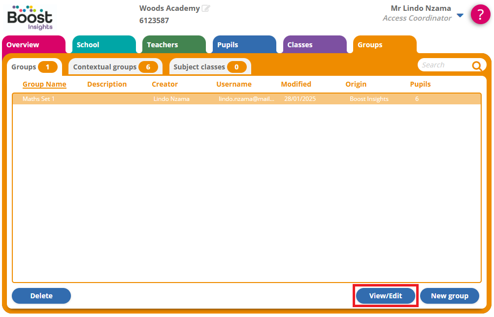
Task: Show the Contextual groups sub-tab
Action: [115, 67]
